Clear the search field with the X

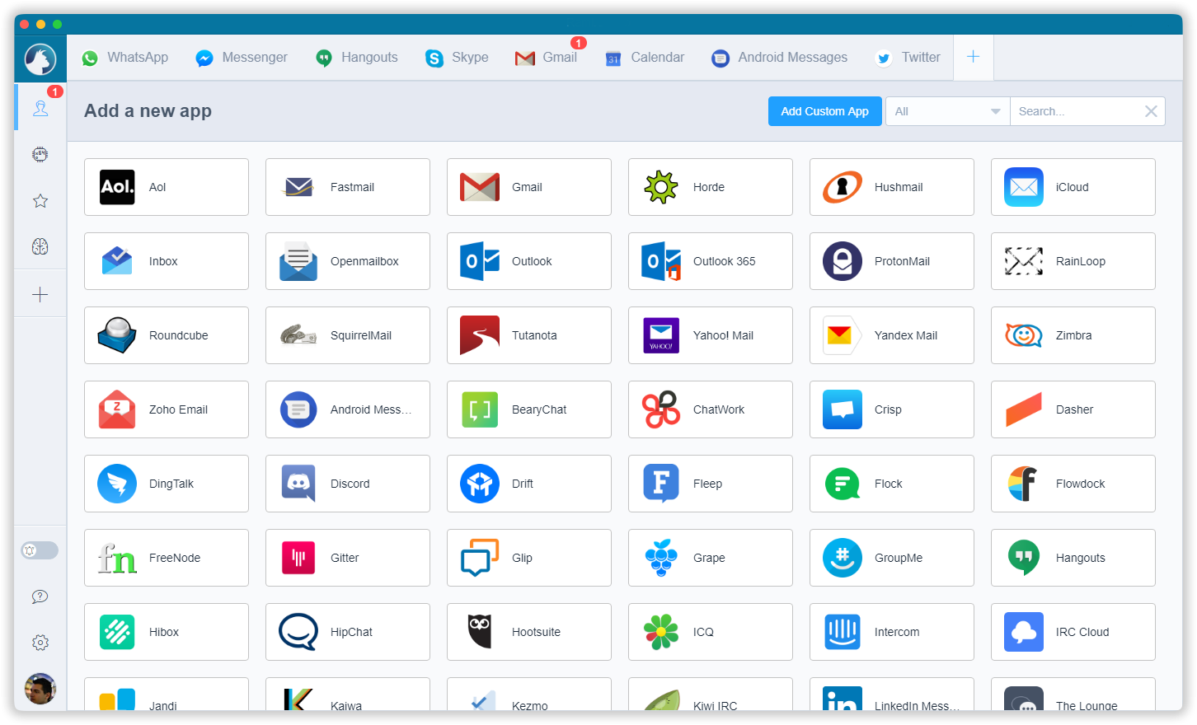(1151, 110)
